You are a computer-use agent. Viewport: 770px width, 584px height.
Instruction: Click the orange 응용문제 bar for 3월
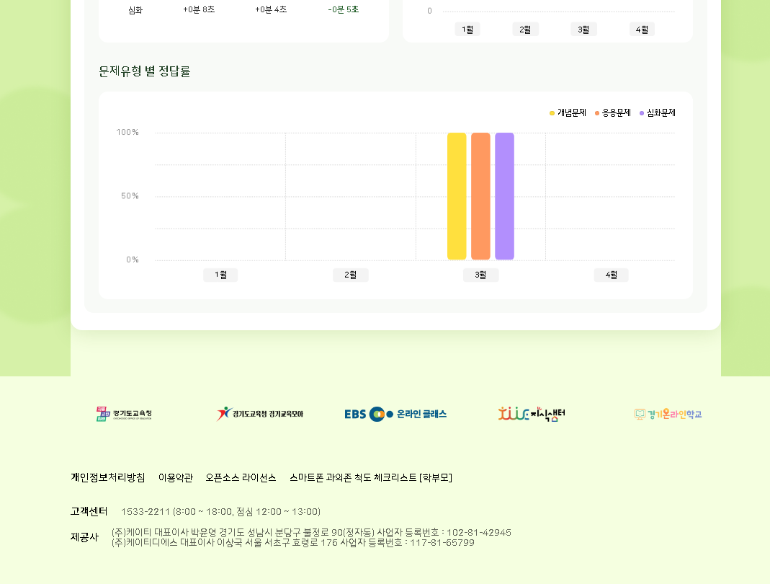[x=480, y=196]
